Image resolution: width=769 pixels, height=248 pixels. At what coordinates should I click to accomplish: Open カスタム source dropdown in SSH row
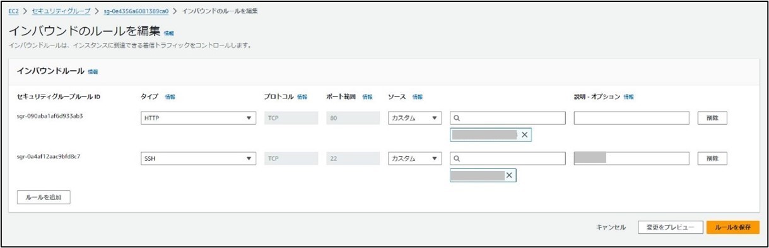click(x=414, y=158)
